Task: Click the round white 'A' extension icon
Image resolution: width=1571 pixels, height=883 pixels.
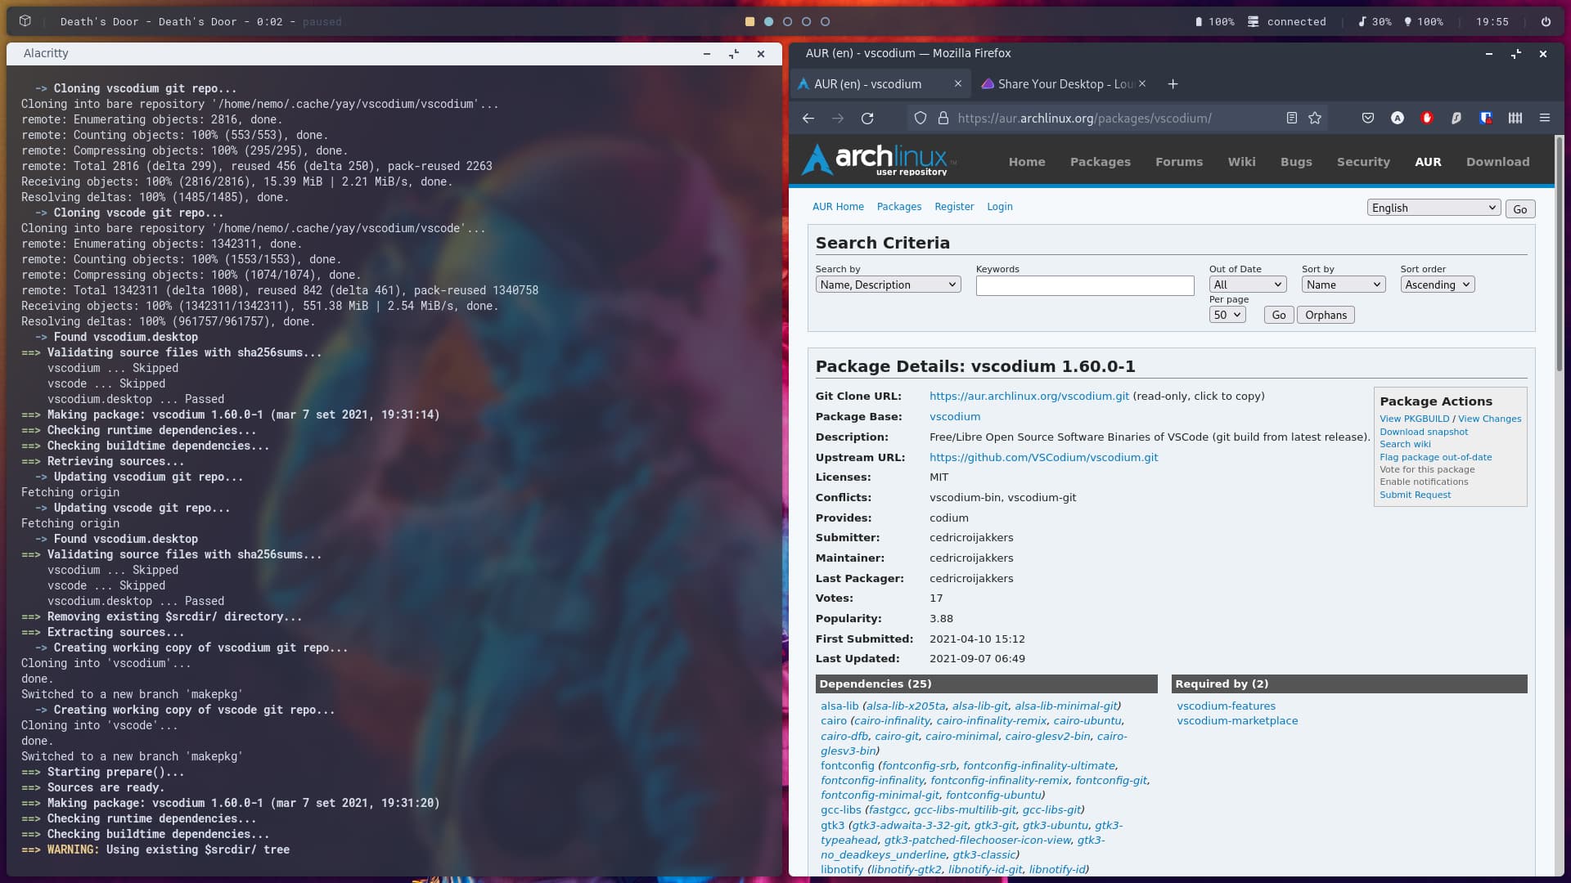Action: [1398, 119]
